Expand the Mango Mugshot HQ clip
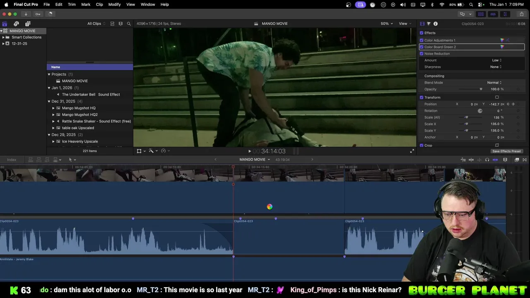 (x=53, y=108)
